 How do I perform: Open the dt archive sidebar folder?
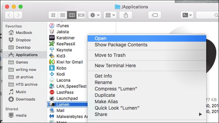point(25,77)
